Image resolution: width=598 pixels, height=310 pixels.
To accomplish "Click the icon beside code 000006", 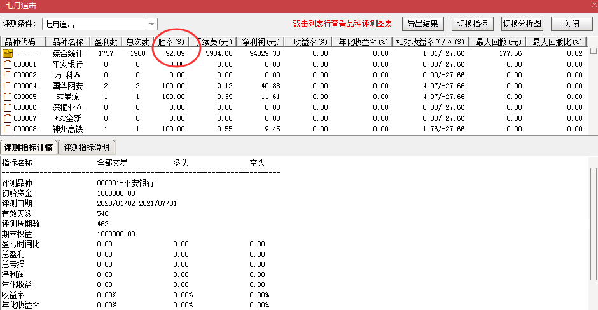I will pos(8,107).
